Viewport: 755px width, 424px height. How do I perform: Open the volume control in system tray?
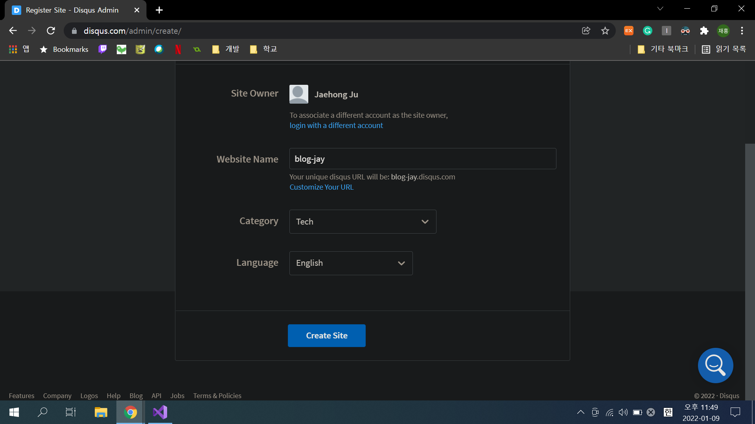[623, 412]
